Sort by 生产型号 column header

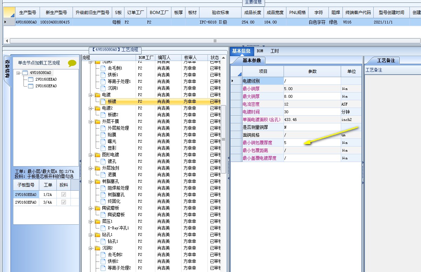pyautogui.click(x=28, y=13)
